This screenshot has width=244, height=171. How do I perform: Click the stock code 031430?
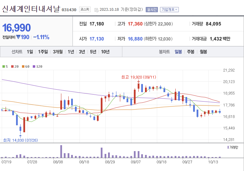tap(69, 10)
